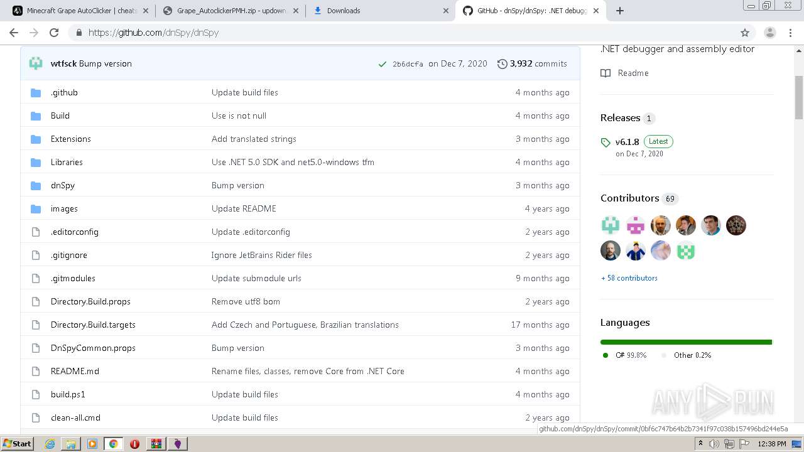This screenshot has width=804, height=452.
Task: Click the green C# language bar
Action: pos(686,342)
